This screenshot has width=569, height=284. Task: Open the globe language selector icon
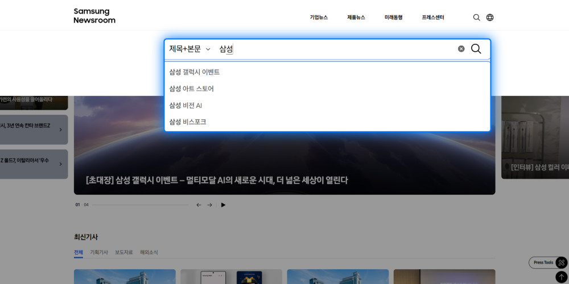click(x=490, y=18)
